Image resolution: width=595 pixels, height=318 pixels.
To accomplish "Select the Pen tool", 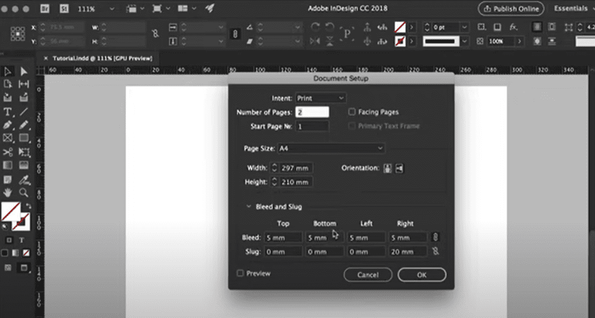I will [7, 125].
